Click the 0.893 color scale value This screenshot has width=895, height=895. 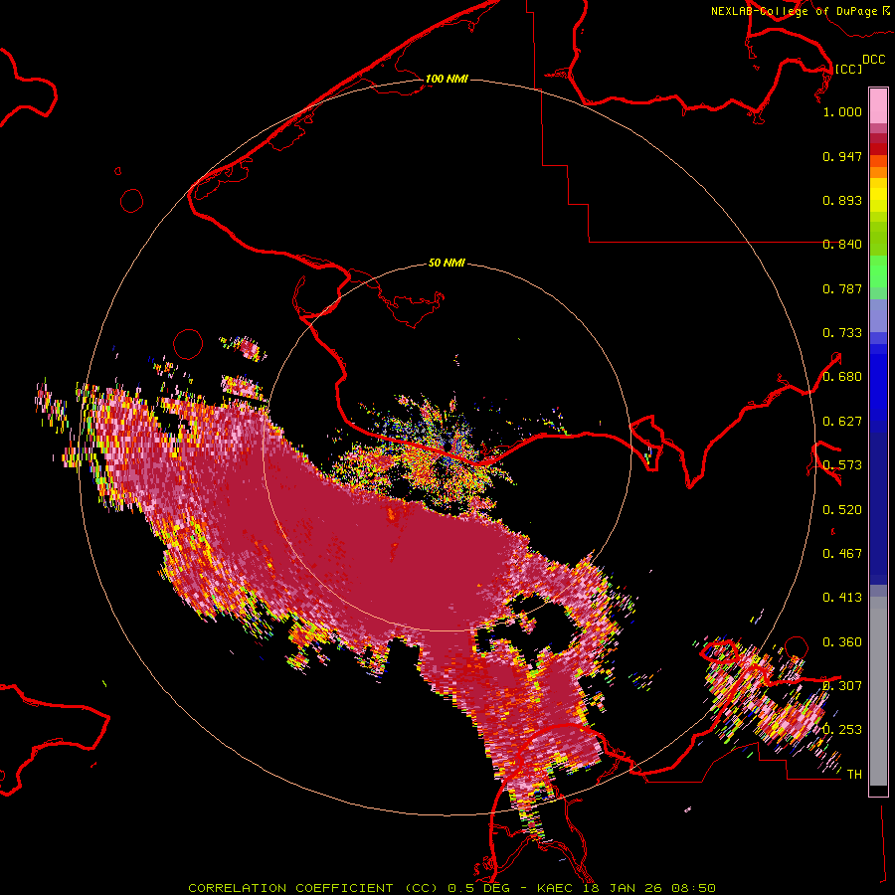[842, 200]
